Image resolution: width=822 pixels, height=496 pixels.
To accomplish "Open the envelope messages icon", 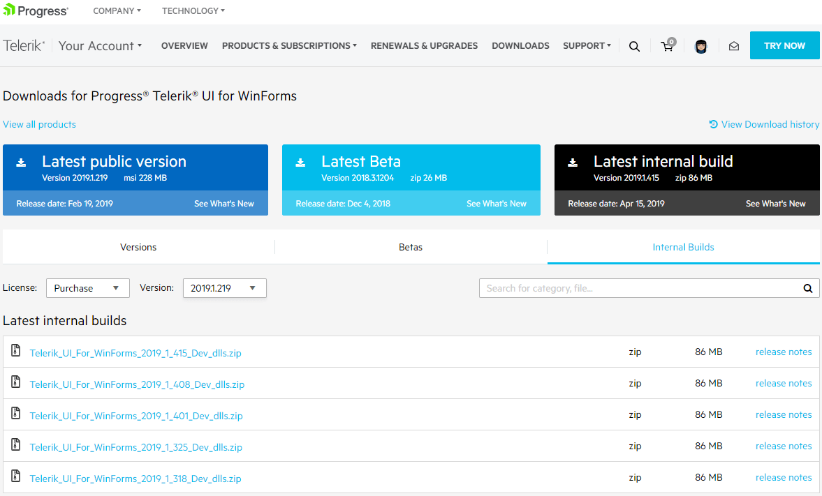I will pos(734,46).
